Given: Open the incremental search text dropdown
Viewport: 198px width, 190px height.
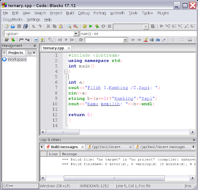Looking at the screenshot, I should point(125,40).
